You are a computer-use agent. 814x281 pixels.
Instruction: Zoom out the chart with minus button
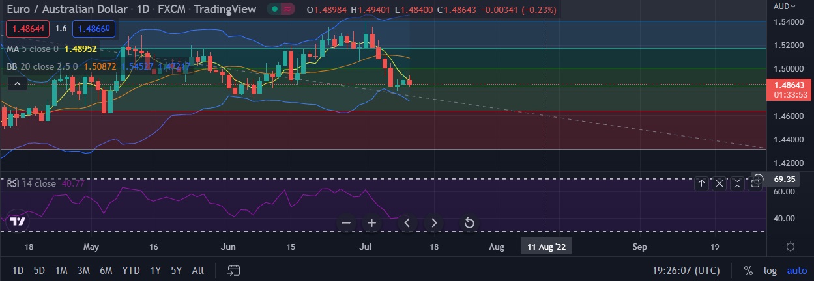[346, 223]
